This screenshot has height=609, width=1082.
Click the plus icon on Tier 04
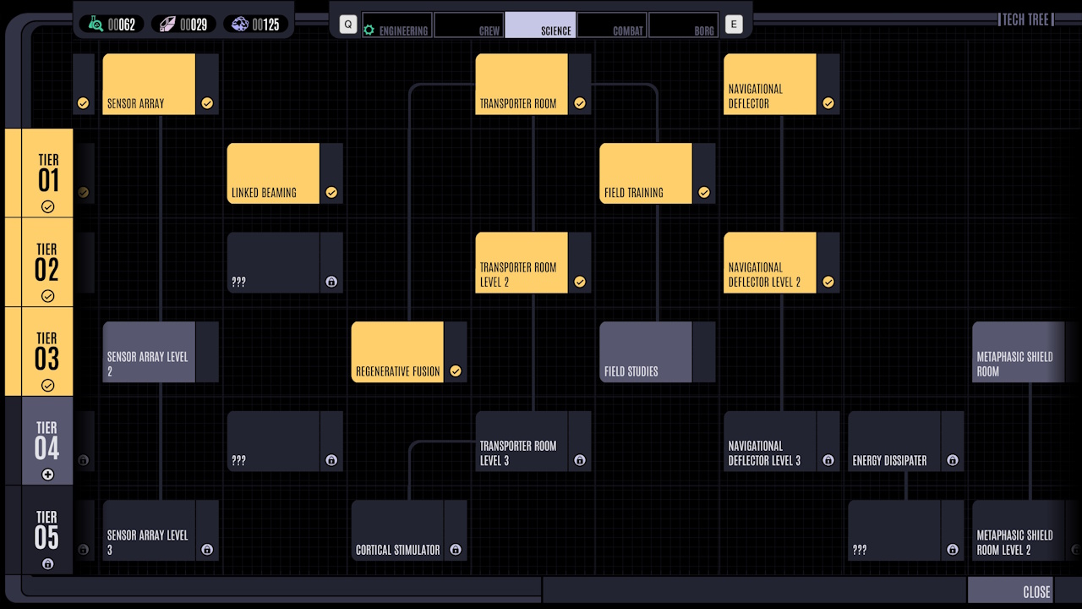tap(48, 474)
